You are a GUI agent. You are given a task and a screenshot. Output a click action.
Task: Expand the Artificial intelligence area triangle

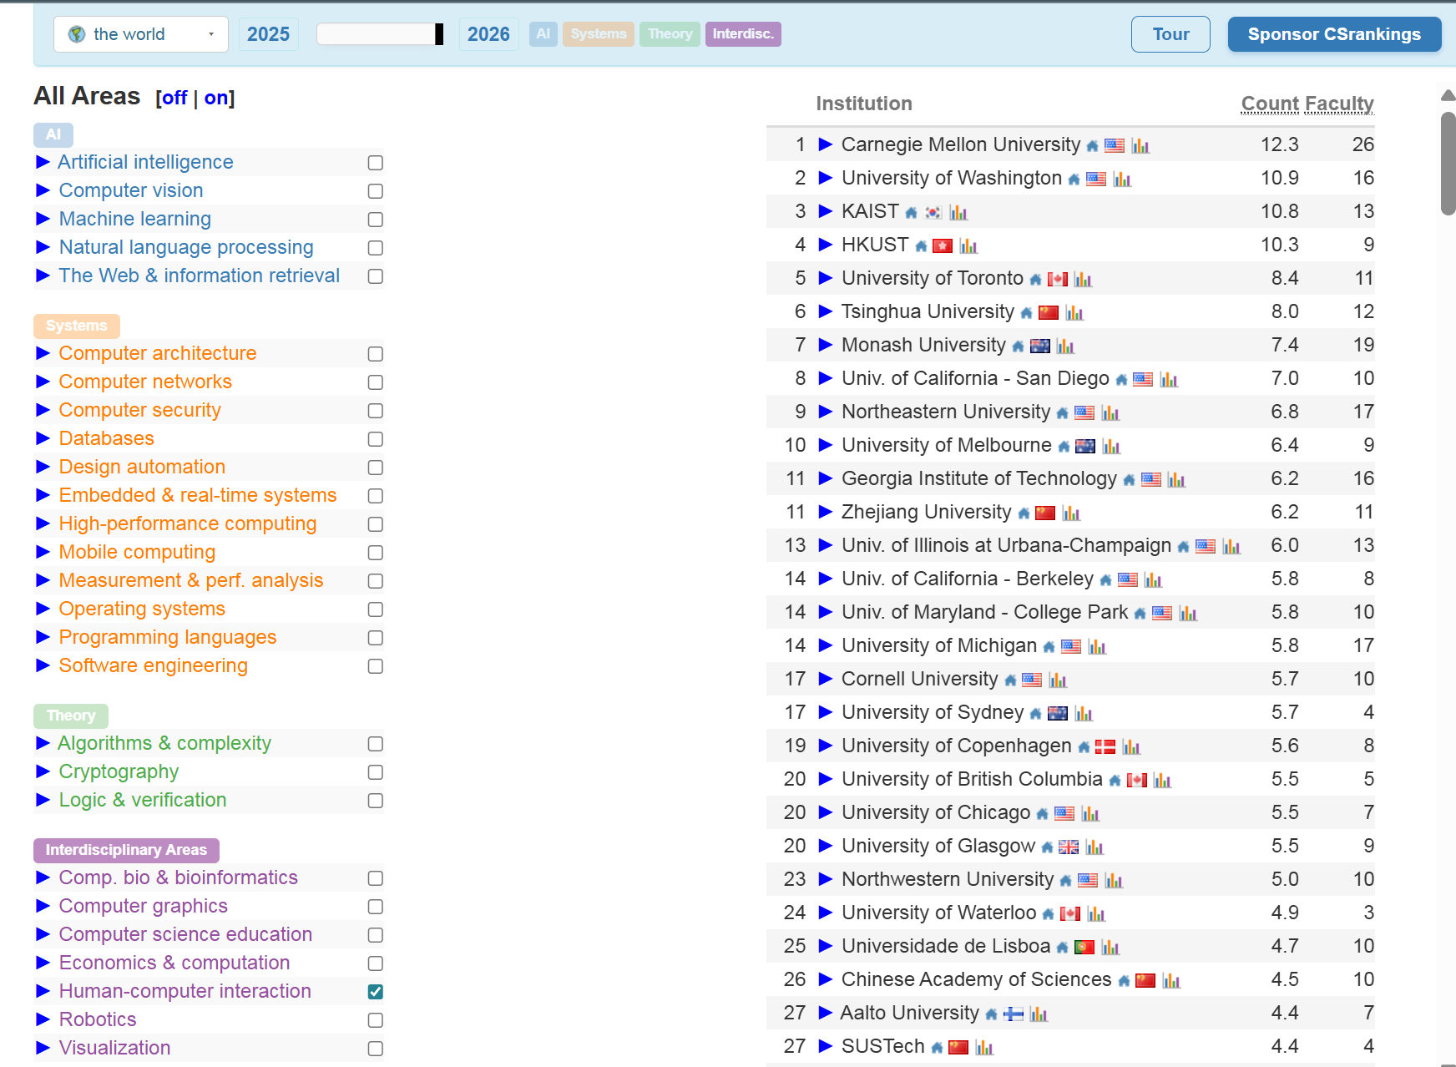(43, 162)
